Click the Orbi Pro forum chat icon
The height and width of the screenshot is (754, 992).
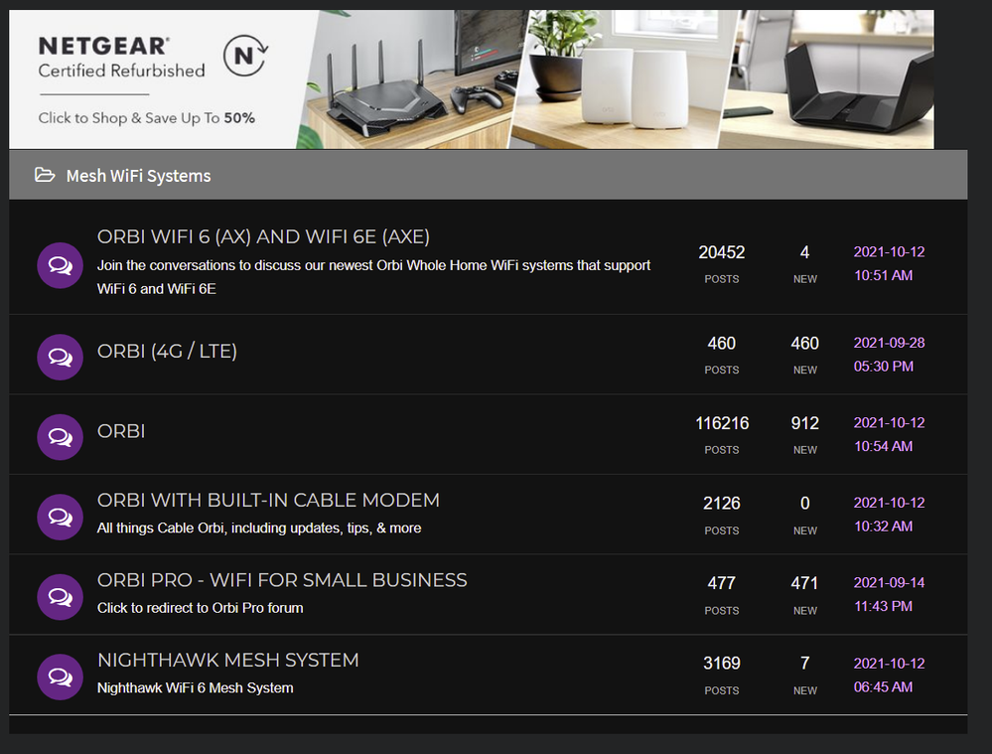pyautogui.click(x=61, y=597)
